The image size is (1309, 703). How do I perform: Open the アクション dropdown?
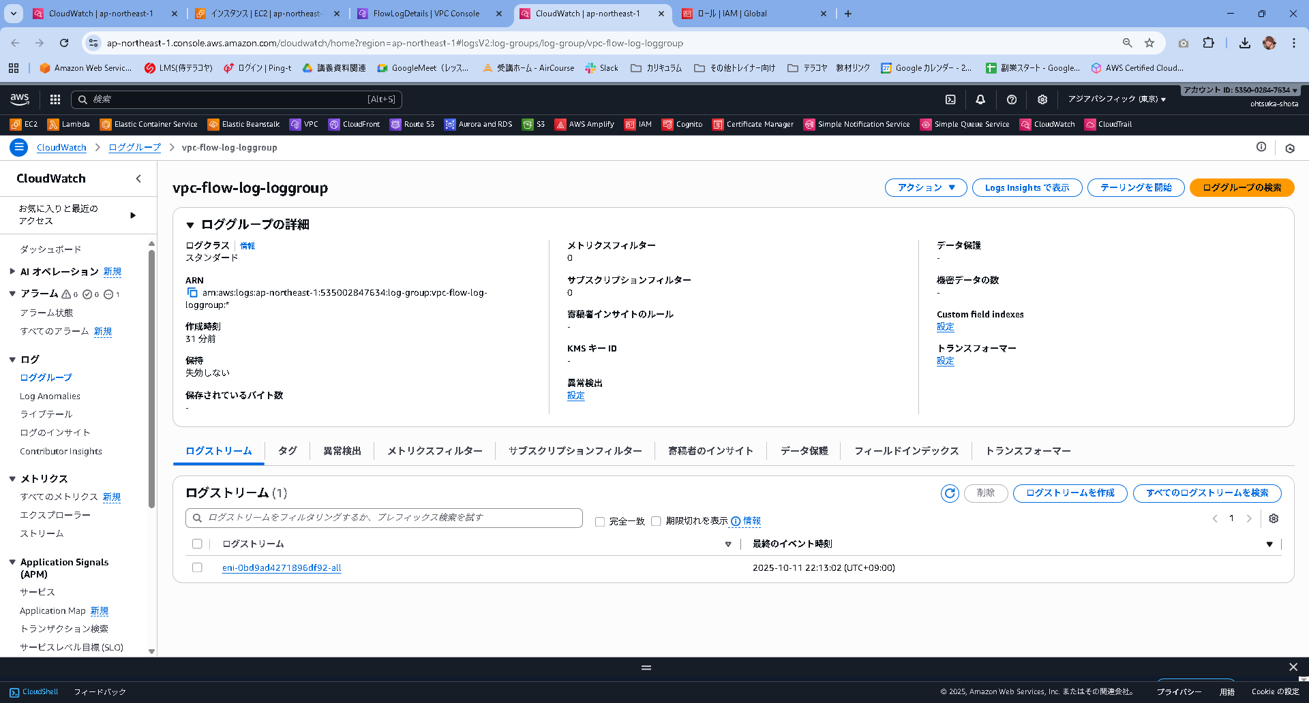pos(925,187)
